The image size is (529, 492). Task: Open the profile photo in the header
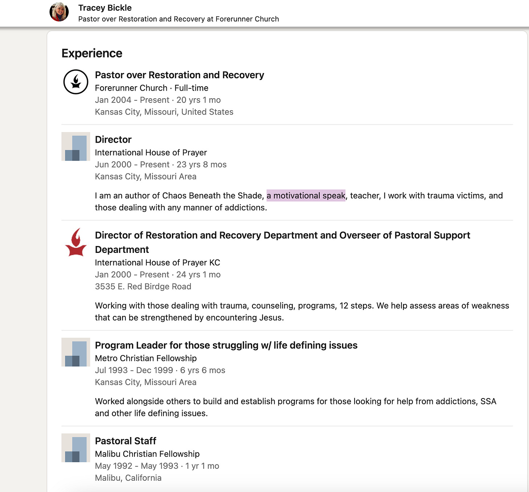click(x=59, y=12)
